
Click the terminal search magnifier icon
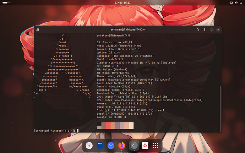point(197,30)
